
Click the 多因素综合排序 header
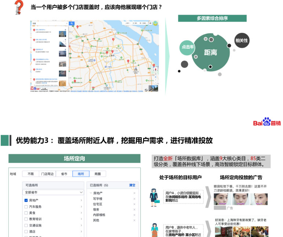[212, 18]
